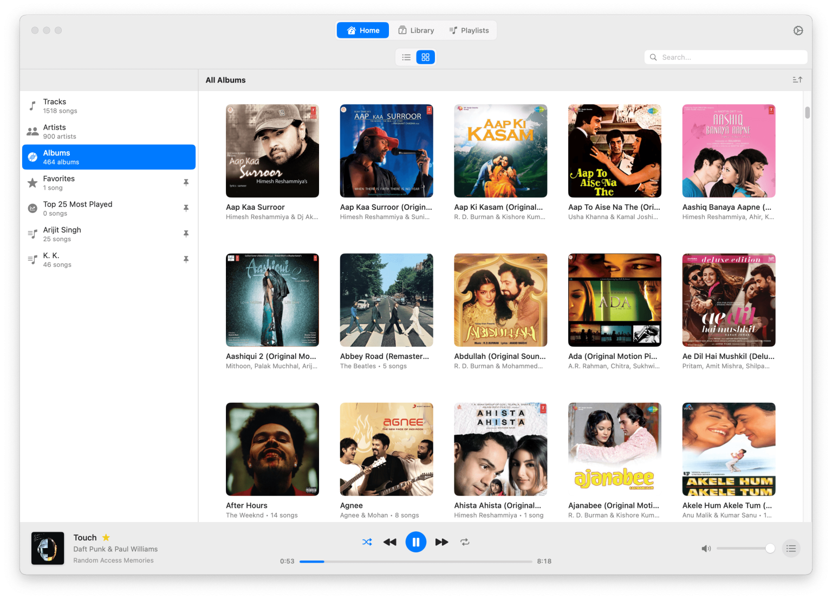Unpin the Arijit Singh playlist
The image size is (832, 599).
point(186,234)
